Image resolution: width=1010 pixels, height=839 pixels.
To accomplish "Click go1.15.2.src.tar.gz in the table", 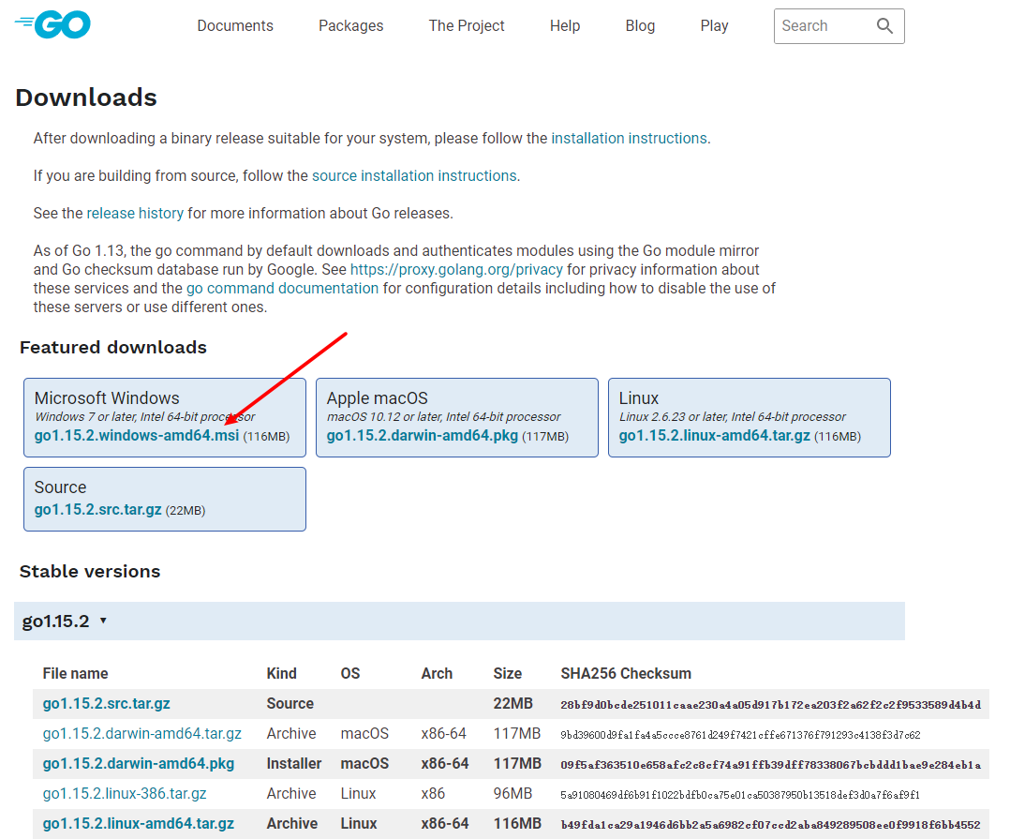I will tap(106, 704).
